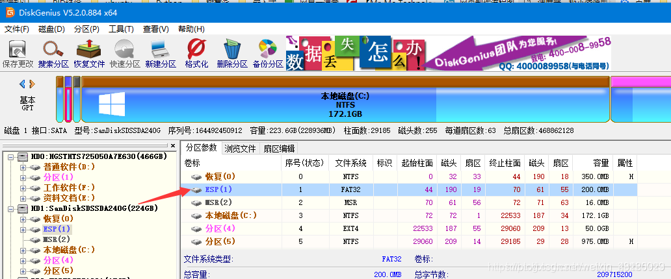Viewport: 671px width, 279px height.
Task: Open the 帮助(H) menu
Action: tap(191, 29)
